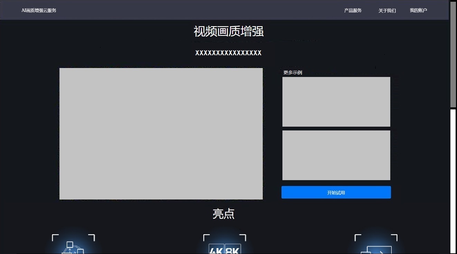Go to 我的账户 in navigation

click(x=418, y=10)
